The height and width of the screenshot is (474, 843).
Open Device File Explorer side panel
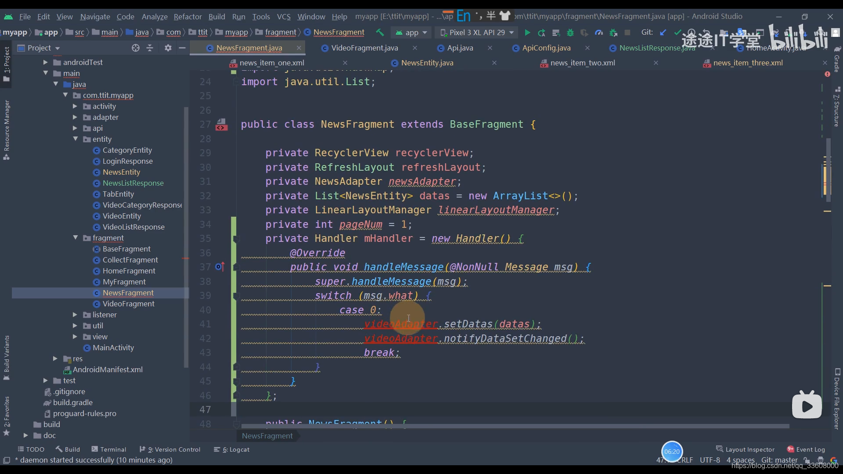[837, 399]
